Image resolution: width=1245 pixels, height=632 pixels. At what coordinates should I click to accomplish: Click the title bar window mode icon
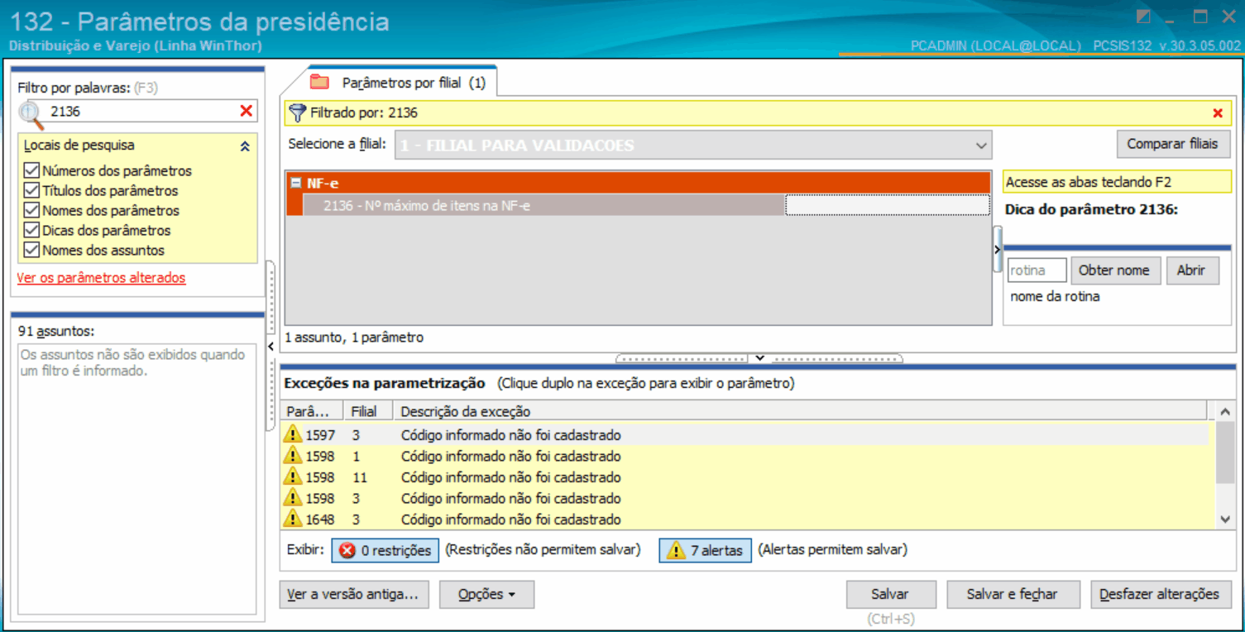pyautogui.click(x=1143, y=17)
